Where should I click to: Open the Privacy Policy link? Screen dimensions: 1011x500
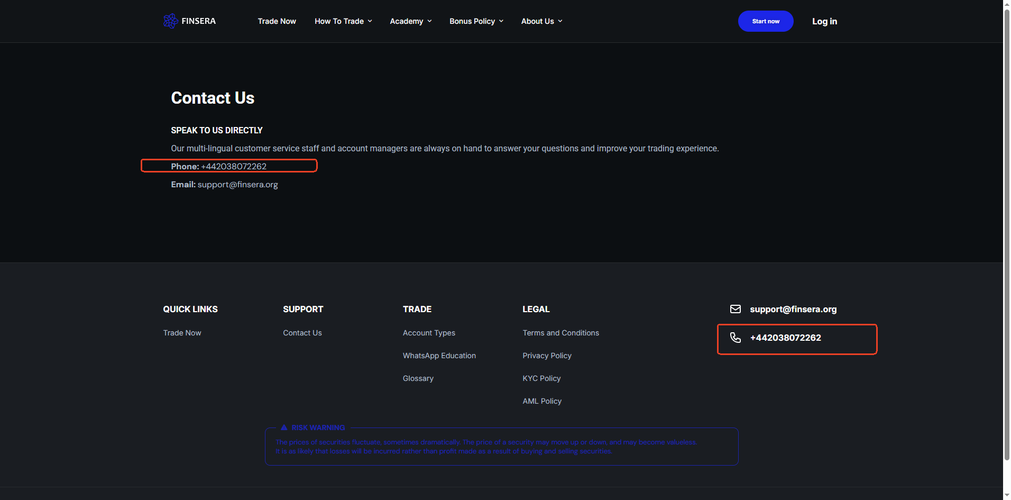(x=547, y=356)
